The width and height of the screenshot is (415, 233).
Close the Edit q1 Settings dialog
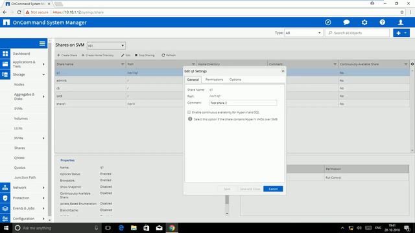coord(283,71)
